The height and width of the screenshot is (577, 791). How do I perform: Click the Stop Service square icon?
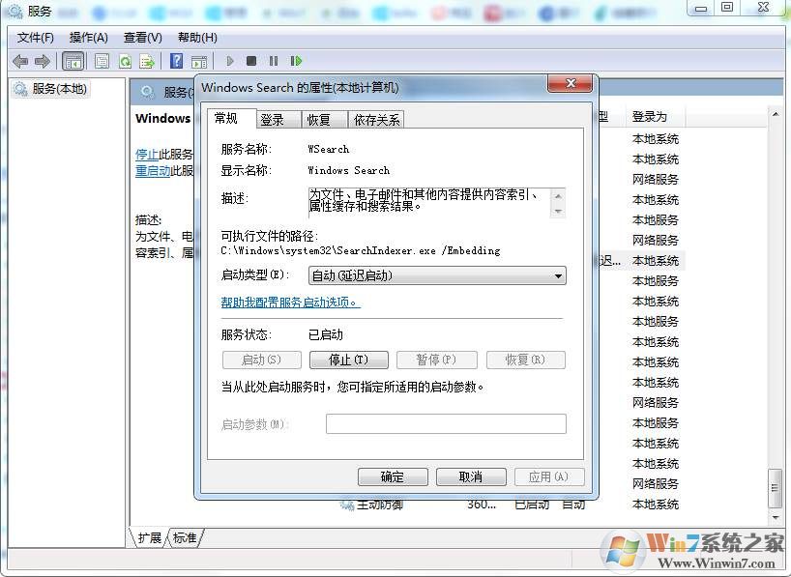pyautogui.click(x=251, y=61)
